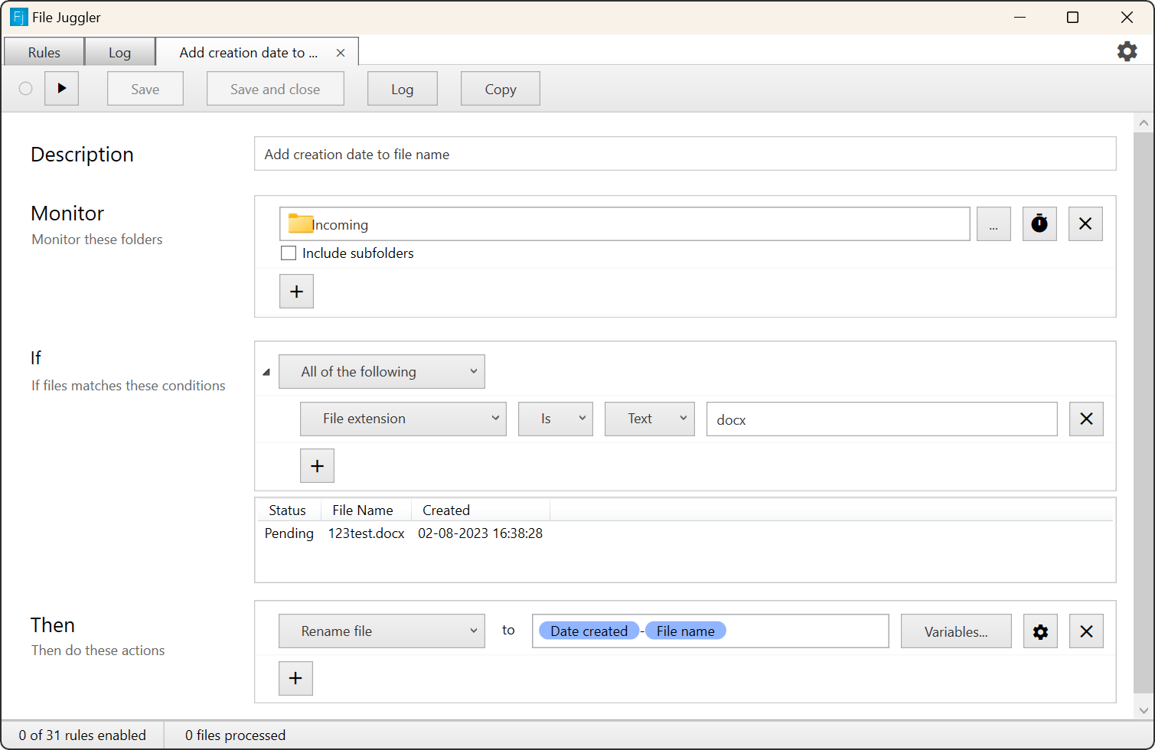Copy the rule with Copy button
Viewport: 1155px width, 750px height.
pos(501,89)
